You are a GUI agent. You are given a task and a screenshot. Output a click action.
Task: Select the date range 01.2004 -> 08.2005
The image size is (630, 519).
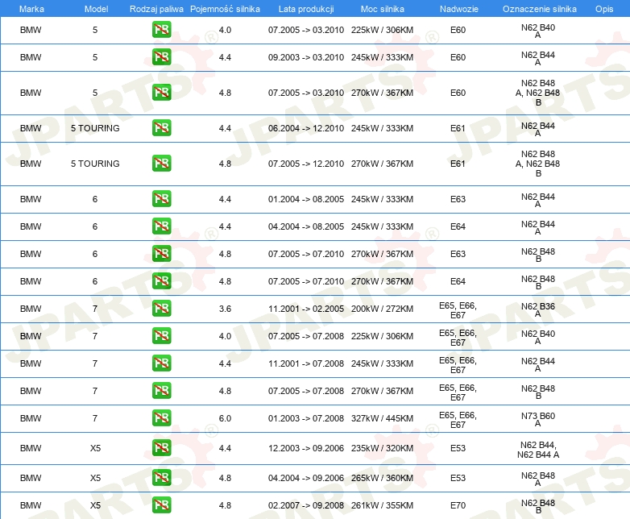306,198
